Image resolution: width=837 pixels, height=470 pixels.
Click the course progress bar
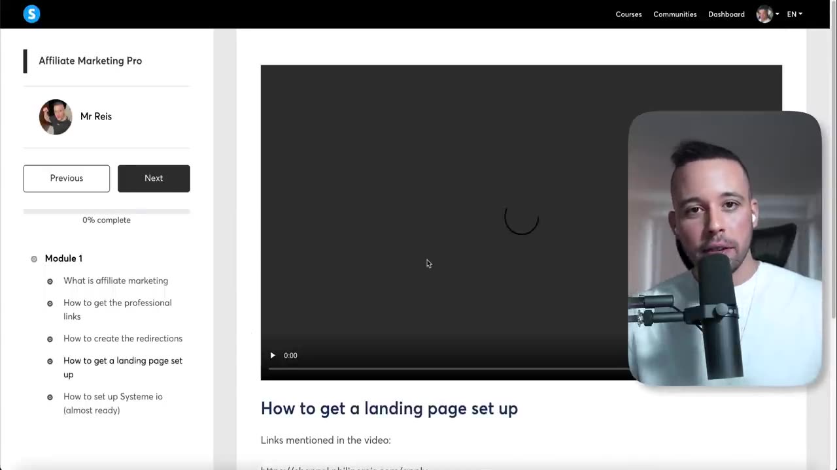pyautogui.click(x=107, y=211)
